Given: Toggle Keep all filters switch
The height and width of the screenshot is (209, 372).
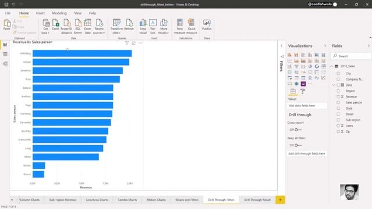Looking at the screenshot, I should pos(298,145).
